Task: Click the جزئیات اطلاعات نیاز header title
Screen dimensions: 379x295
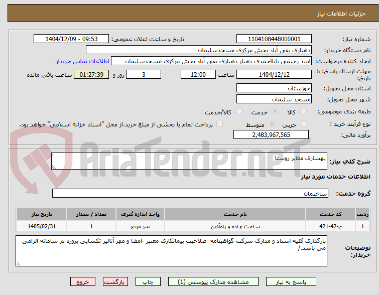Action: click(x=341, y=14)
